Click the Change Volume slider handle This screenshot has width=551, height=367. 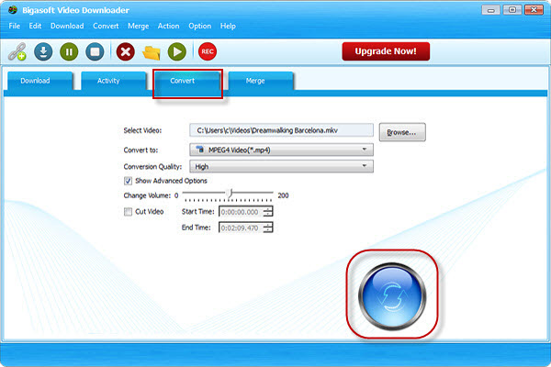[230, 194]
